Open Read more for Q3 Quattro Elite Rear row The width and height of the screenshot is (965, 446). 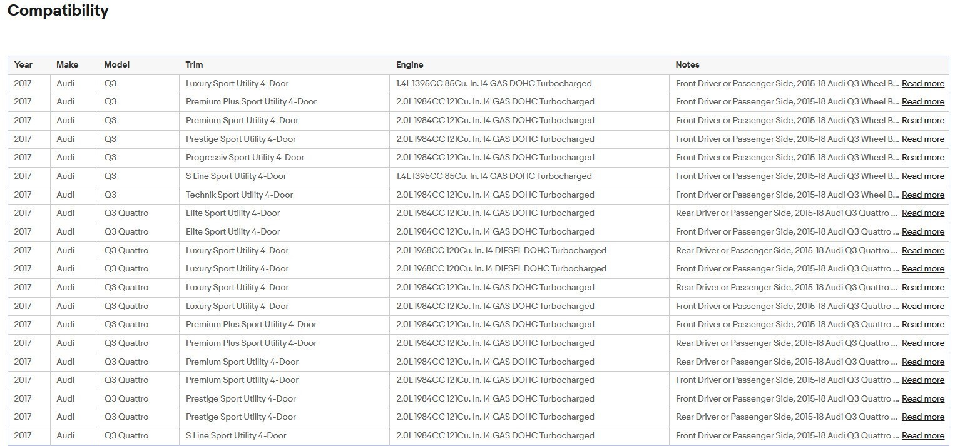click(922, 213)
